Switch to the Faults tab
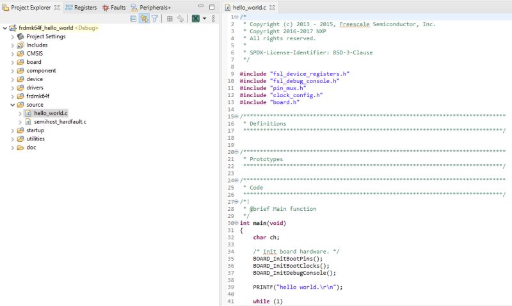512x306 pixels. 114,8
